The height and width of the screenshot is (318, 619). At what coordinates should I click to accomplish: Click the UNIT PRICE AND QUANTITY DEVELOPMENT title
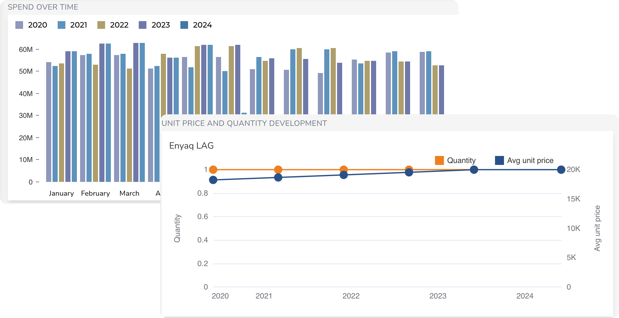(x=244, y=123)
